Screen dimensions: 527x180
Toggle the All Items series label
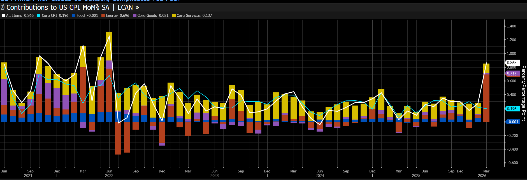click(14, 16)
